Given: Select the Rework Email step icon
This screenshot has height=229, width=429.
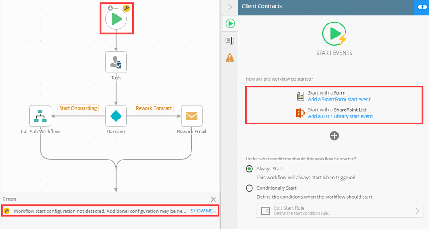Looking at the screenshot, I should 192,116.
